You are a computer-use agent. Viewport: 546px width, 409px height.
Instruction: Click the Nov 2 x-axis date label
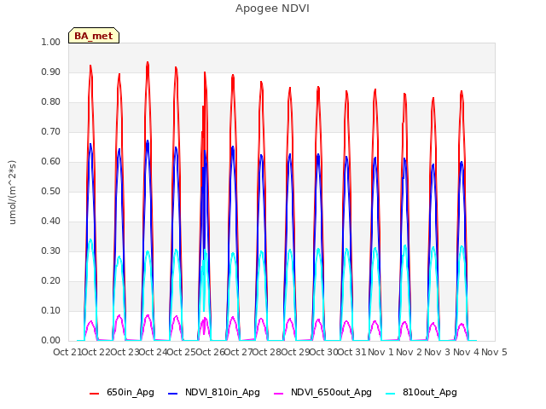pos(409,352)
